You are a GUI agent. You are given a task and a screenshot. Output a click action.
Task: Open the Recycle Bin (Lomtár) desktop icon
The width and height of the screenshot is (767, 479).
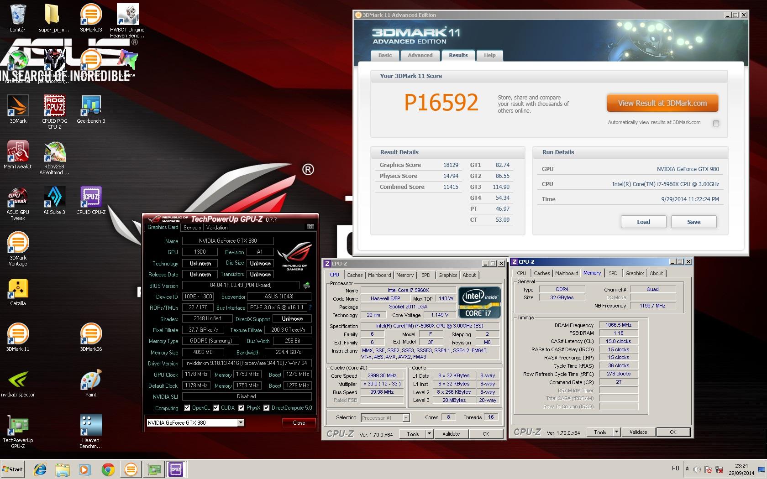pyautogui.click(x=18, y=17)
